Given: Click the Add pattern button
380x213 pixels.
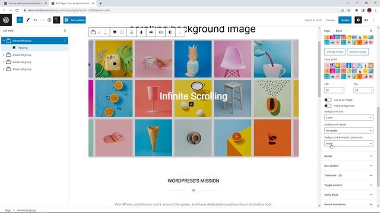Looking at the screenshot, I should tap(75, 20).
